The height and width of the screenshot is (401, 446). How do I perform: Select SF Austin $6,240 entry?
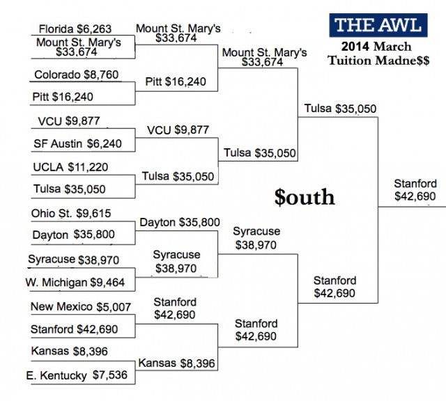77,143
